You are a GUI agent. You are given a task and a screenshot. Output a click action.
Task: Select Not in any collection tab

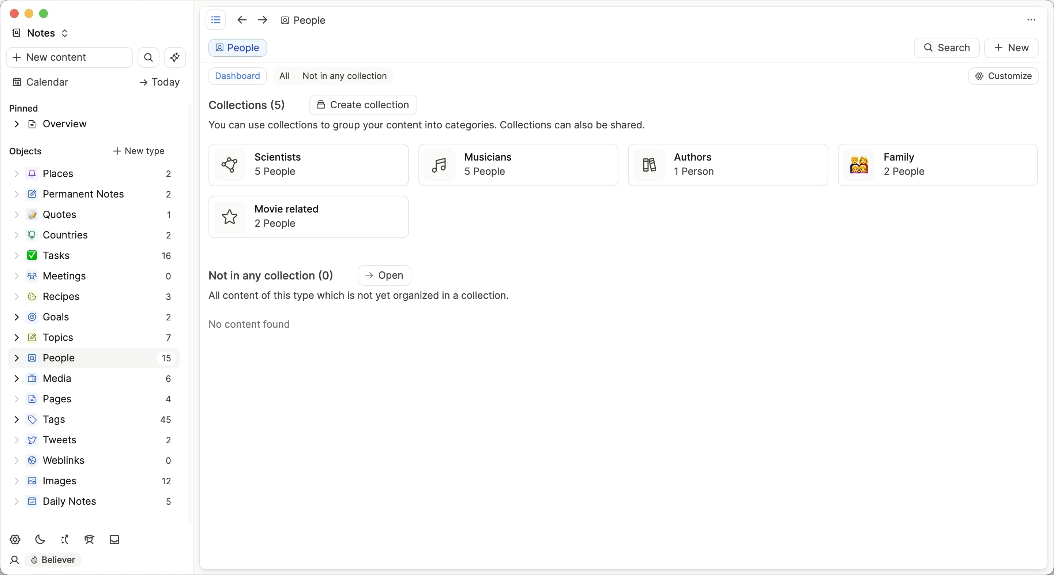point(344,76)
